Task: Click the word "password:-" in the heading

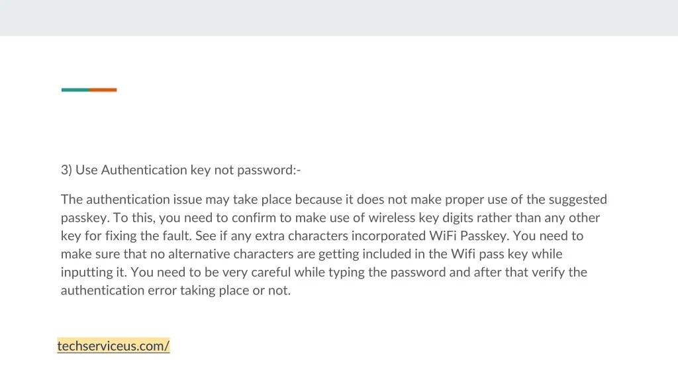Action: [x=267, y=170]
